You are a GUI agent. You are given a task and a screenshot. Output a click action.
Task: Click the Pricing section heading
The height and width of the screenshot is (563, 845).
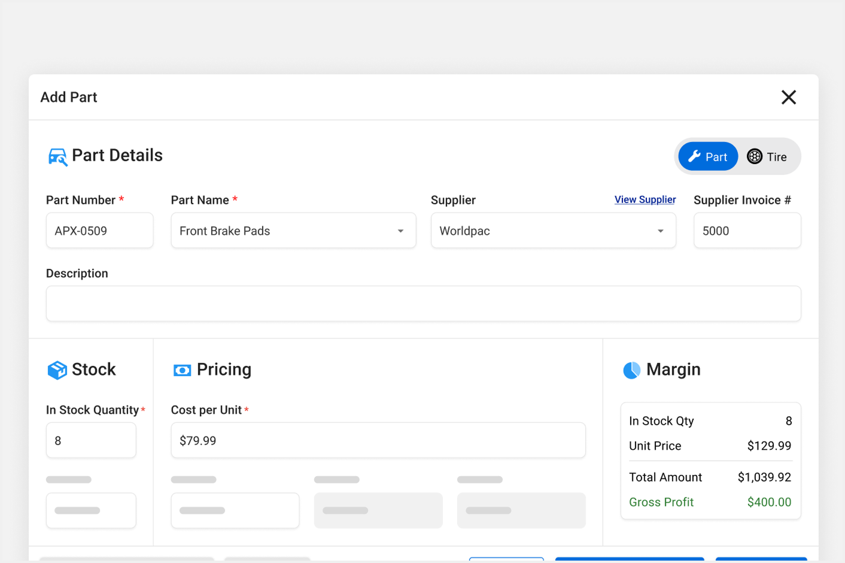tap(224, 370)
